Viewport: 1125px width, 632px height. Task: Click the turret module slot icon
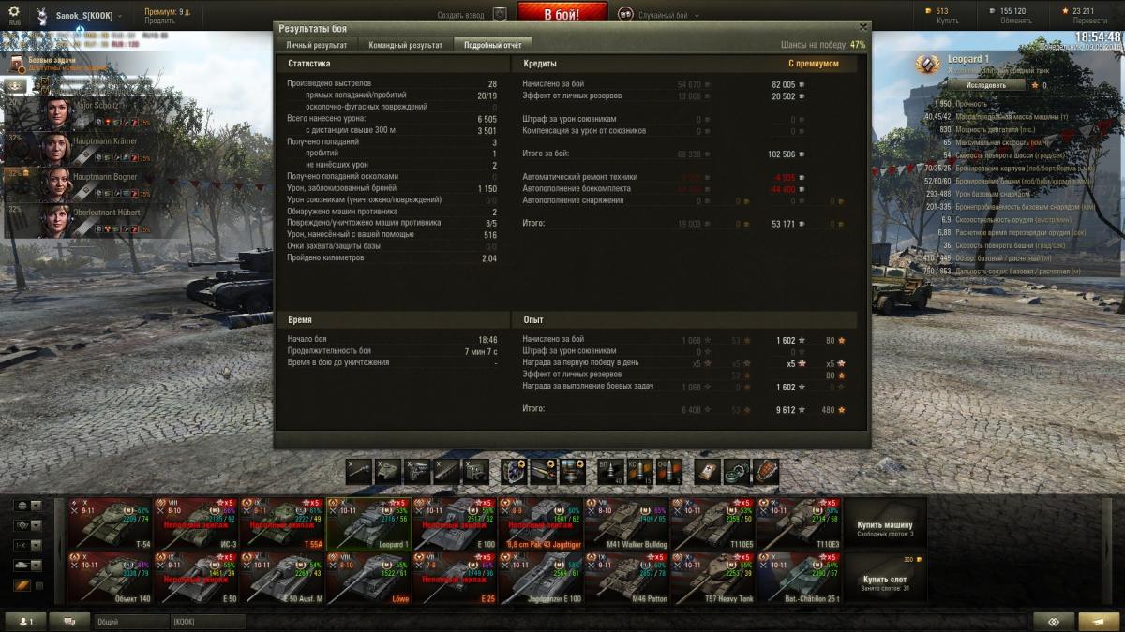pyautogui.click(x=388, y=472)
